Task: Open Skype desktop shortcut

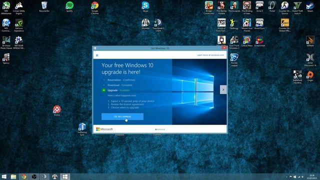Action: (145, 6)
